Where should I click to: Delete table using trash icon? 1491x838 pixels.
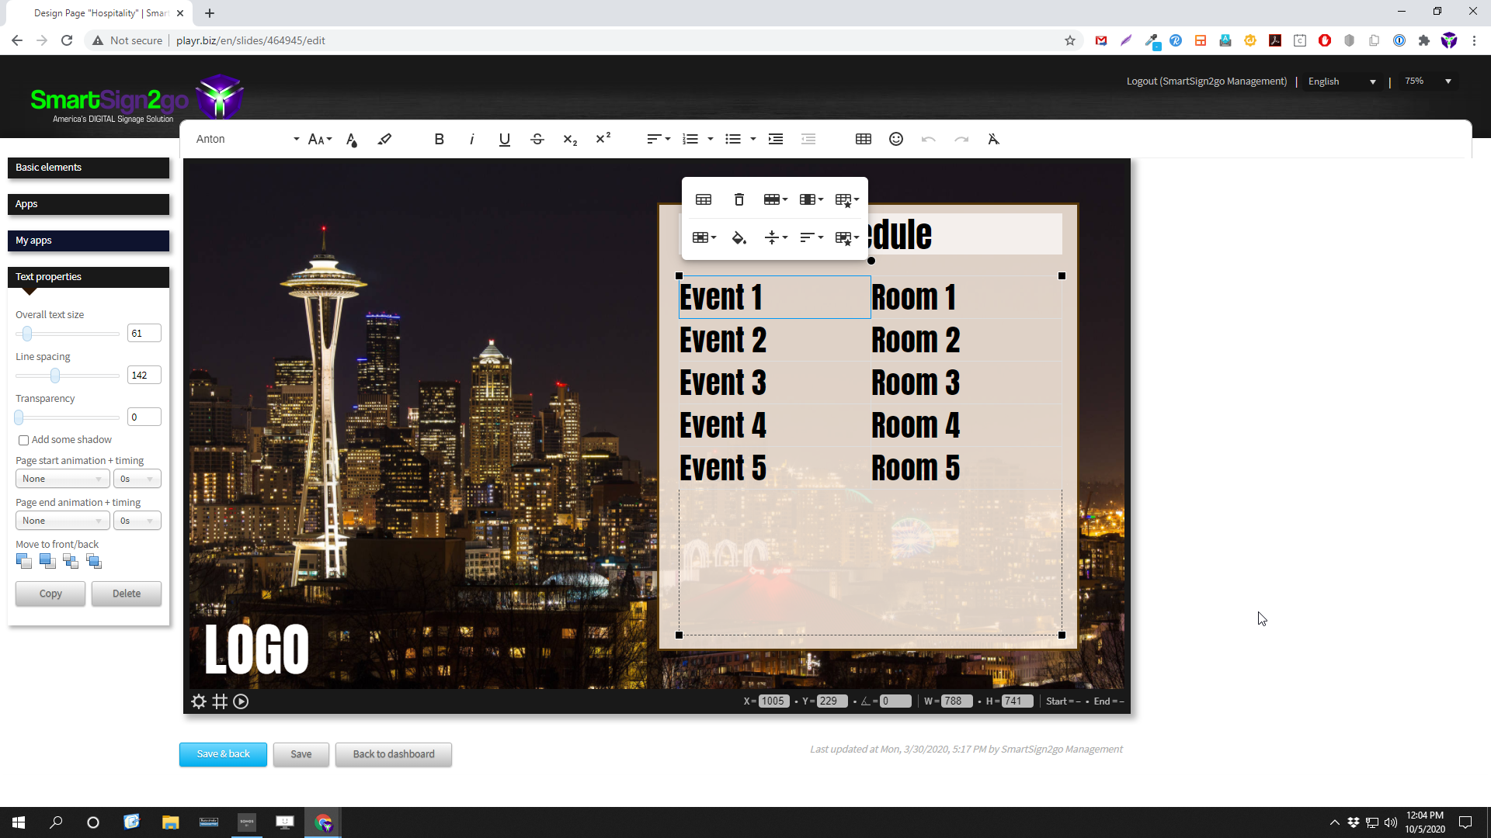coord(739,200)
